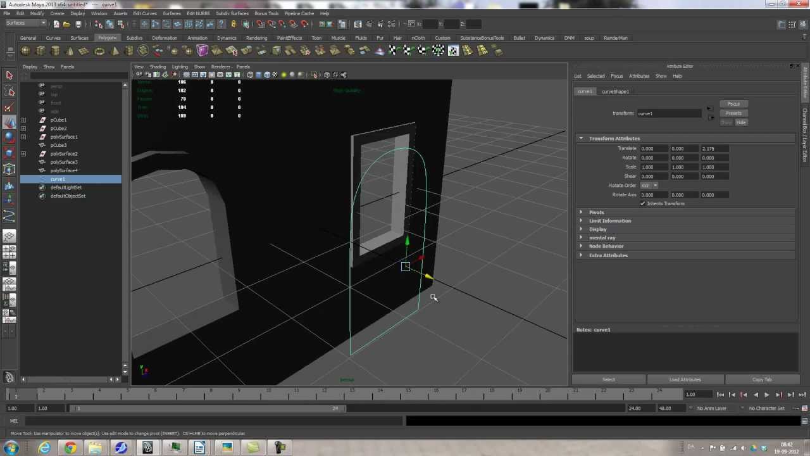Open Internet Explorer from the taskbar
Image resolution: width=810 pixels, height=456 pixels.
coord(44,448)
